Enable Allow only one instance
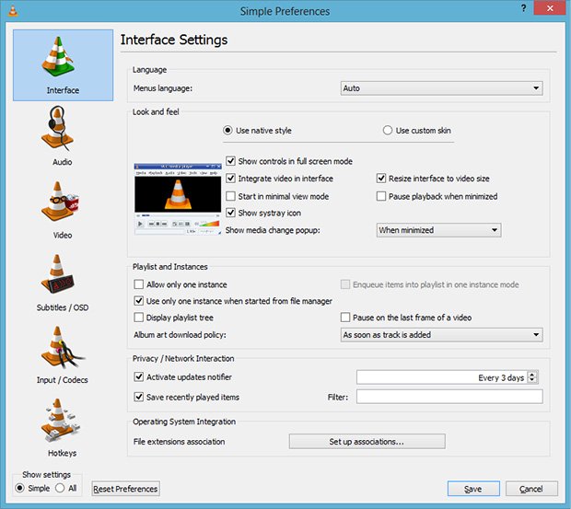 click(139, 284)
